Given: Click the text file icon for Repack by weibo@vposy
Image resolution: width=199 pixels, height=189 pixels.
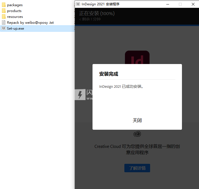Looking at the screenshot, I should point(4,22).
